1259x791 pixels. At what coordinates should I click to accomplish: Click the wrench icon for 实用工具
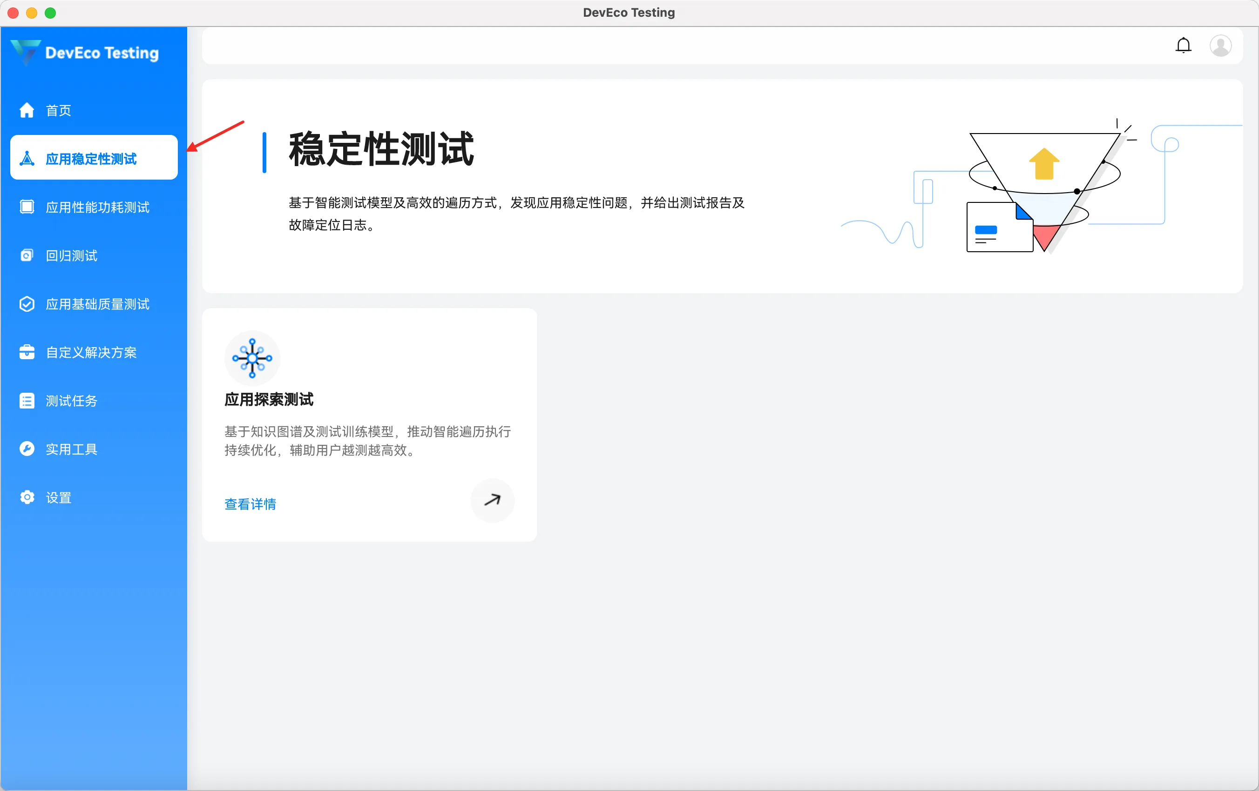click(x=27, y=449)
